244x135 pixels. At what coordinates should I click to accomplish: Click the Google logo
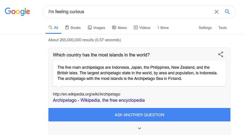click(17, 12)
